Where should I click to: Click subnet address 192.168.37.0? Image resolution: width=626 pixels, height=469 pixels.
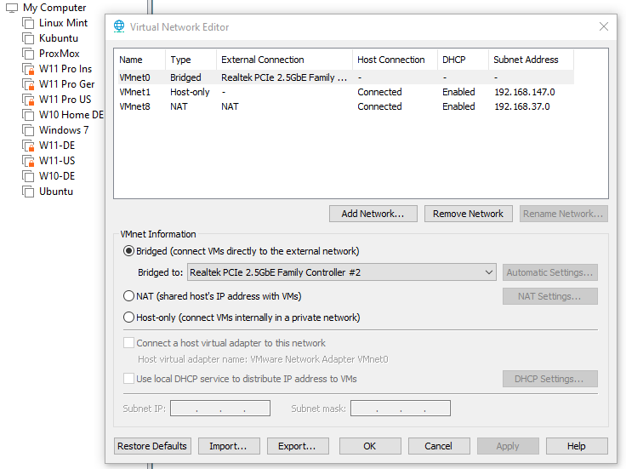[x=522, y=106]
